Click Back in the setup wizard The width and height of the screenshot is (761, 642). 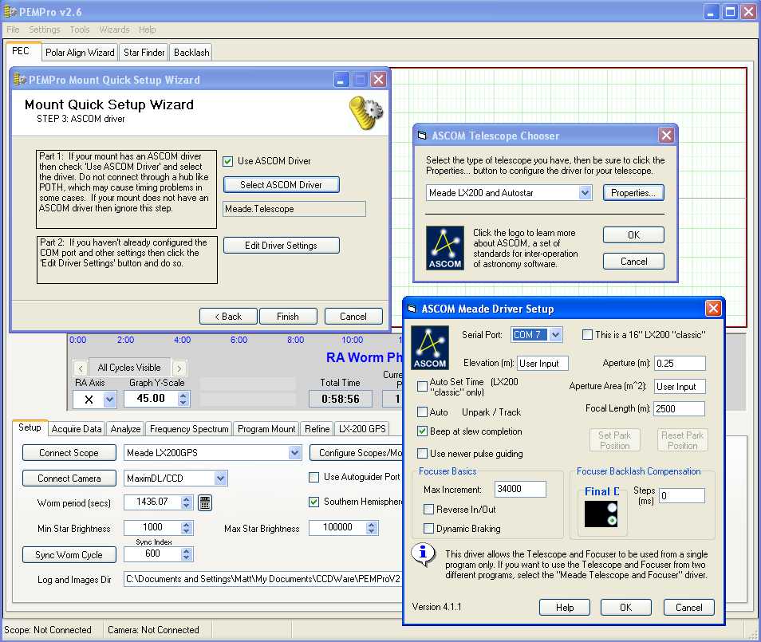[x=228, y=317]
